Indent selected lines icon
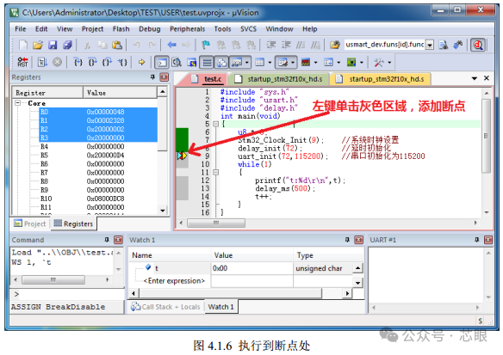The width and height of the screenshot is (503, 355). tap(271, 45)
